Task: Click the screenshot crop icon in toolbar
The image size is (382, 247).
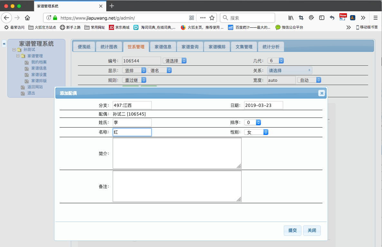Action: tap(301, 18)
